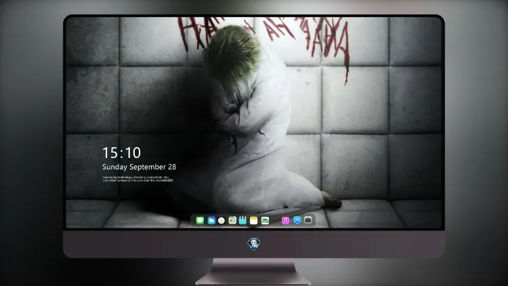The image size is (508, 286).
Task: Open the photo gallery dock icon
Action: [265, 221]
